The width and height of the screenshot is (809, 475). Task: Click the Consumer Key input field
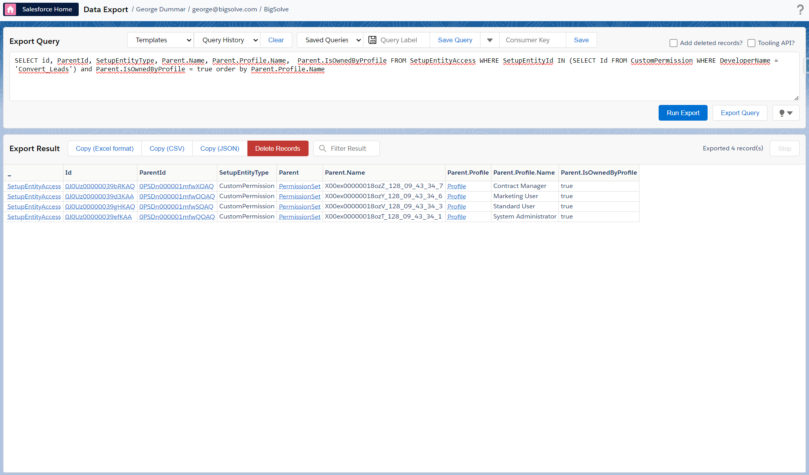[x=533, y=40]
